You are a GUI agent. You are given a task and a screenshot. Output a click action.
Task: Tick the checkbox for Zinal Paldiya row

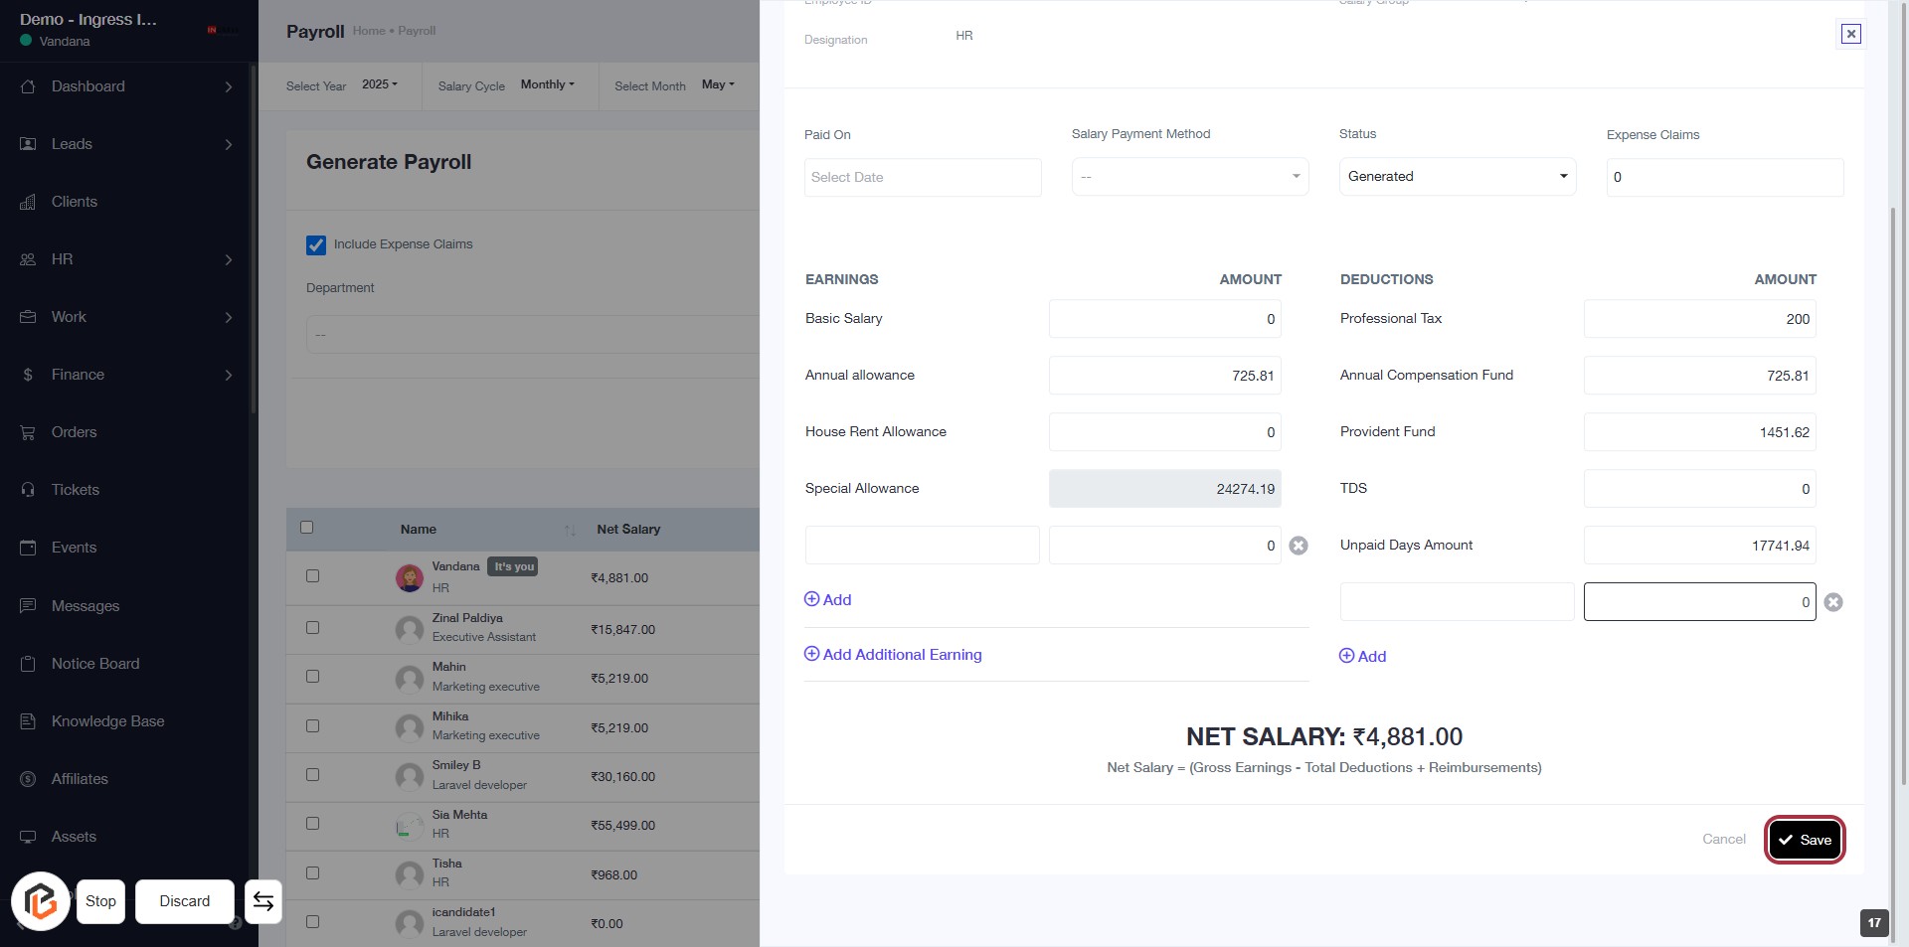pos(312,628)
